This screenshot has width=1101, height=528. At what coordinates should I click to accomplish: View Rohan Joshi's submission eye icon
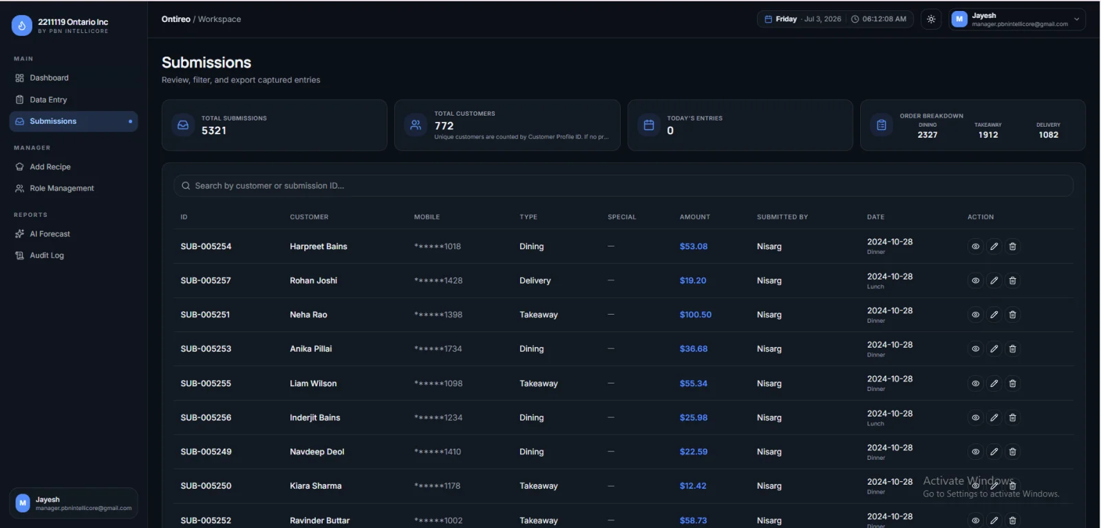[975, 281]
